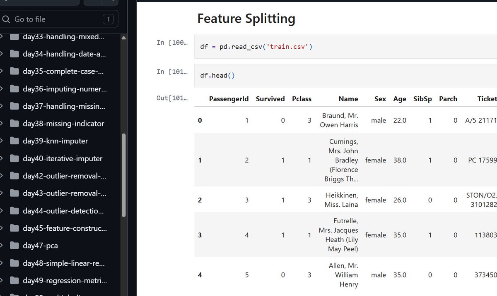Click the Name column header

tap(348, 99)
